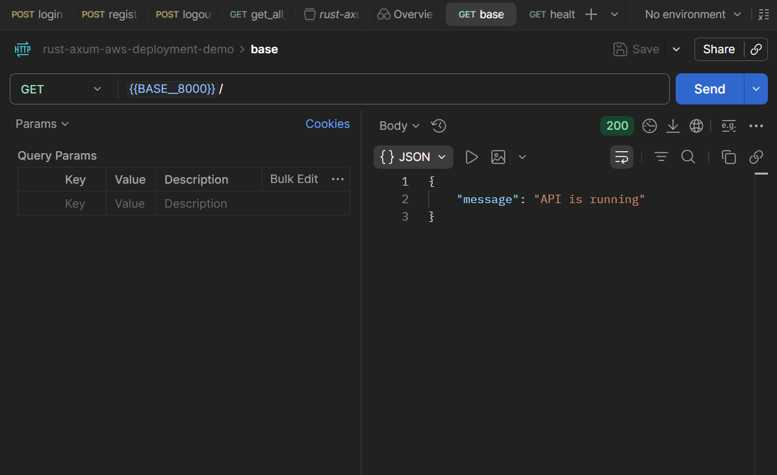Open the response filter icon
The width and height of the screenshot is (777, 475).
(x=661, y=157)
